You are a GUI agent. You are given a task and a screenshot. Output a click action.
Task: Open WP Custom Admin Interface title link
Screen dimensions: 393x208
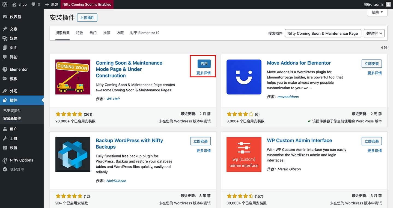pyautogui.click(x=299, y=141)
